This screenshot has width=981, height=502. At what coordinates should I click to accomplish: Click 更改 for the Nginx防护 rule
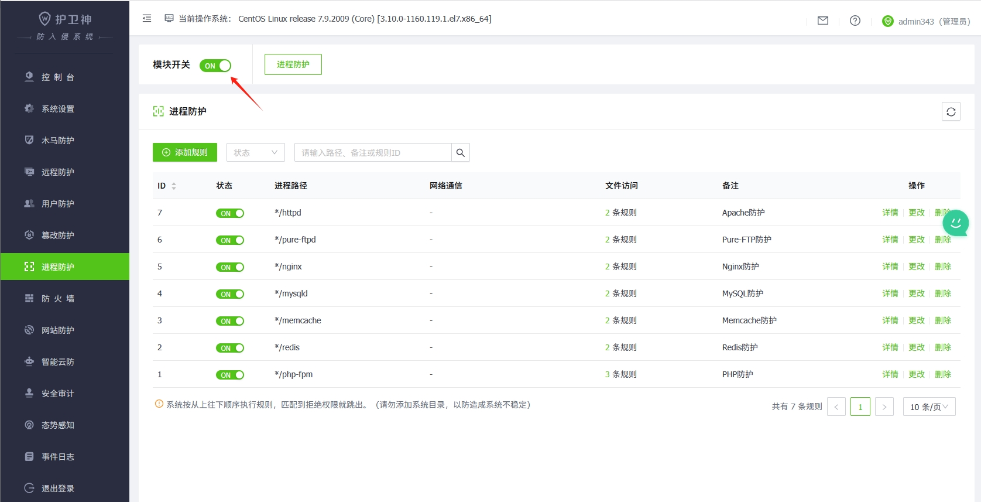[917, 267]
